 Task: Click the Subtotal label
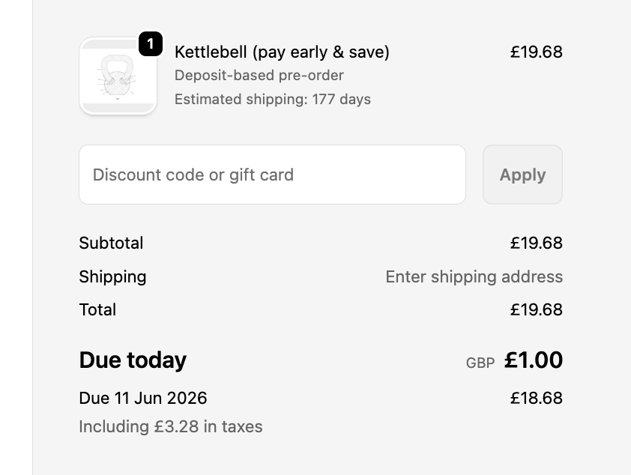(x=111, y=243)
